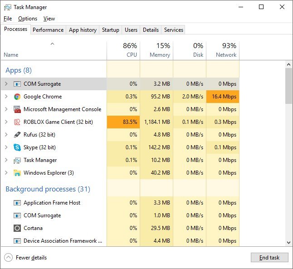Select ROBLOX Game Client (32 bit) text

(x=58, y=122)
